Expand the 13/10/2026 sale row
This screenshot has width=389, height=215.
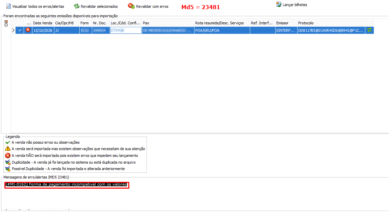coord(13,30)
